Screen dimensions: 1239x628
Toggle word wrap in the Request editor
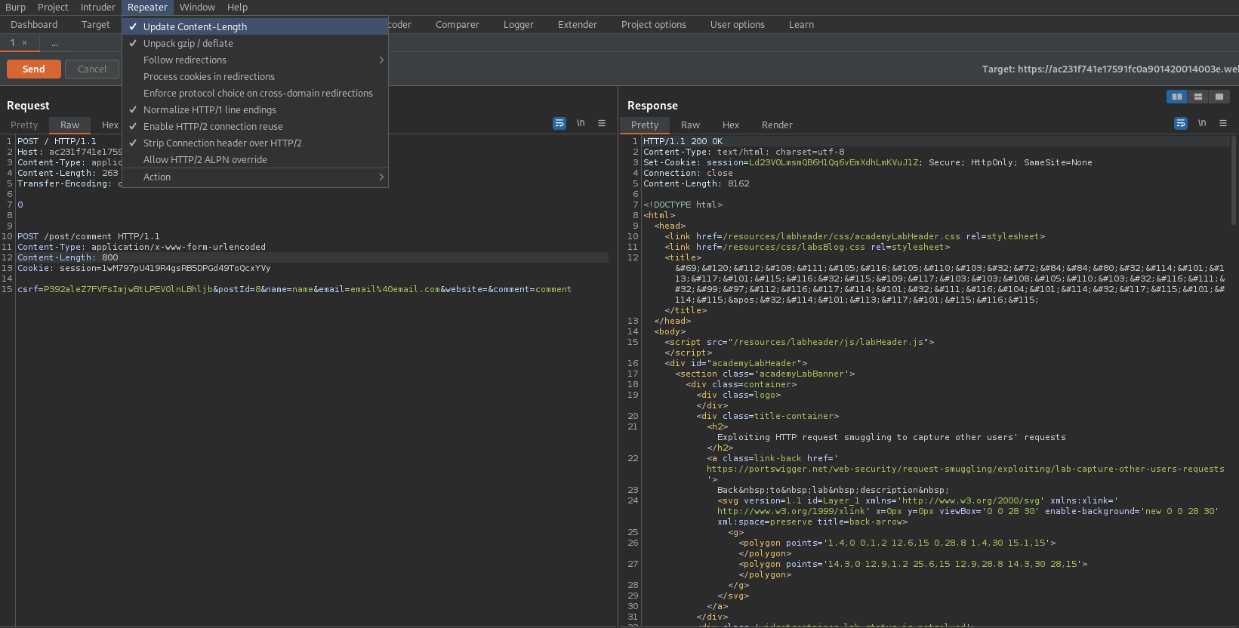[x=559, y=123]
